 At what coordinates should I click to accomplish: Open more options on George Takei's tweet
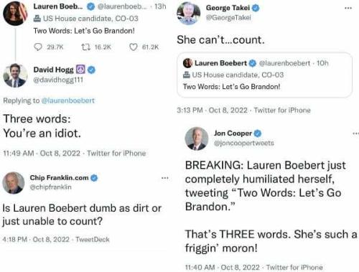click(348, 8)
